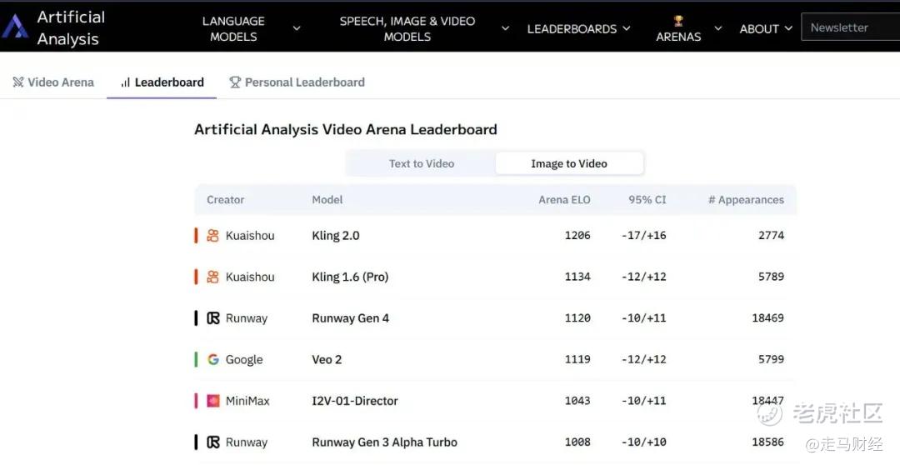
Task: Switch to the Video Arena tab
Action: click(53, 82)
